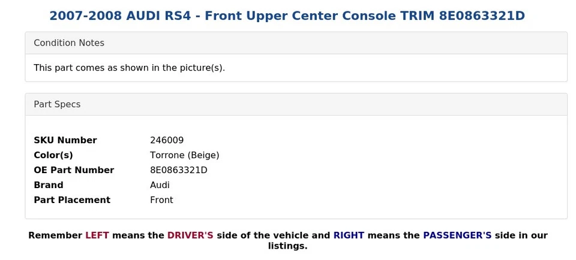Click the Torrone (Beige) color value
Screen dimensions: 576x260
pos(184,155)
